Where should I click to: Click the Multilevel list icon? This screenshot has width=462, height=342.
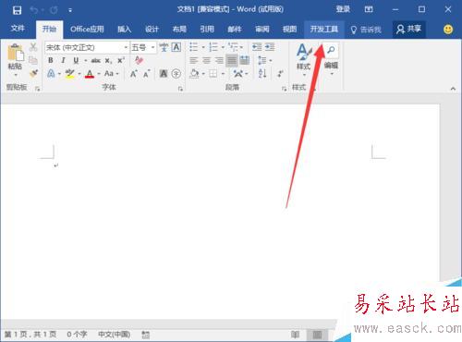click(233, 47)
